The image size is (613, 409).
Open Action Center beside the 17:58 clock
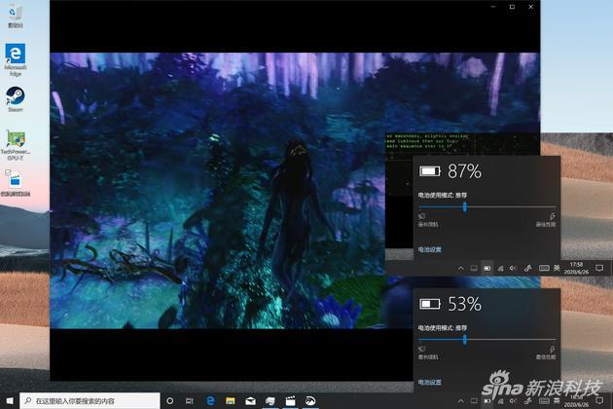(599, 268)
